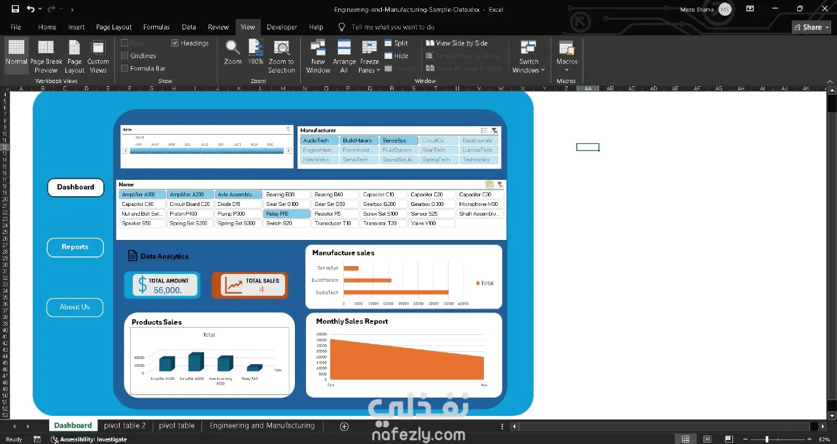Toggle Bearing B30 in Name slicer

pyautogui.click(x=286, y=194)
